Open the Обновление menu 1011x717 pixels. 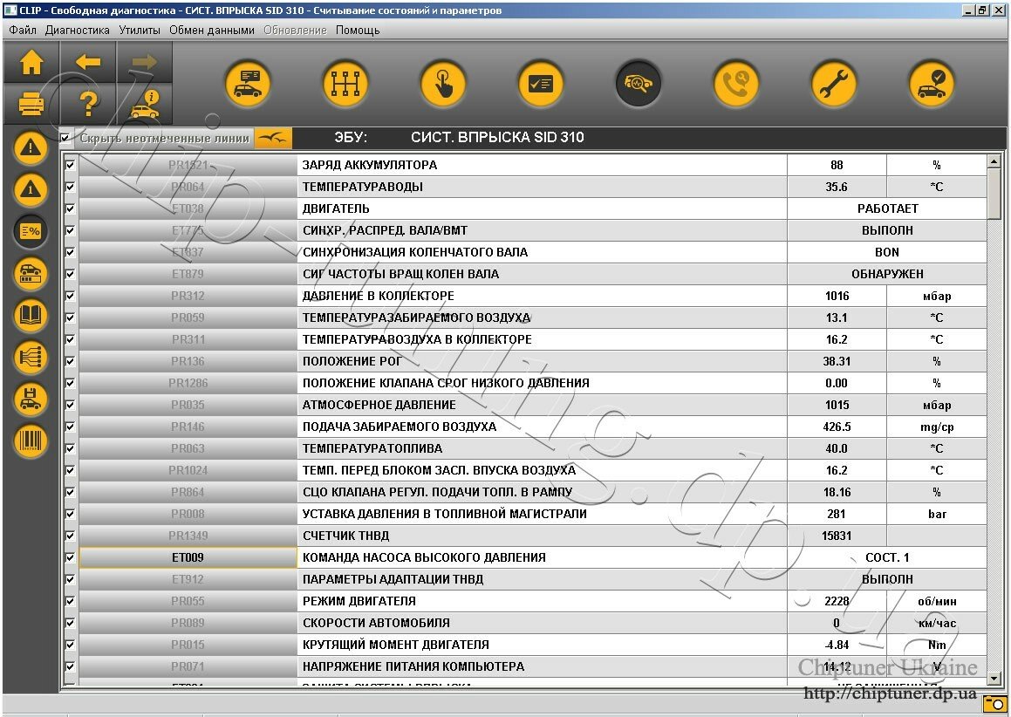click(296, 31)
